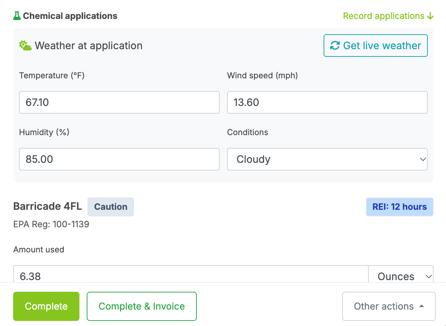446x326 pixels.
Task: Click the flask icon beside Chemical applications
Action: point(17,16)
